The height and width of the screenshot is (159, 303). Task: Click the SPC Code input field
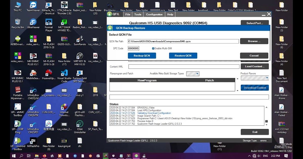pos(133,48)
